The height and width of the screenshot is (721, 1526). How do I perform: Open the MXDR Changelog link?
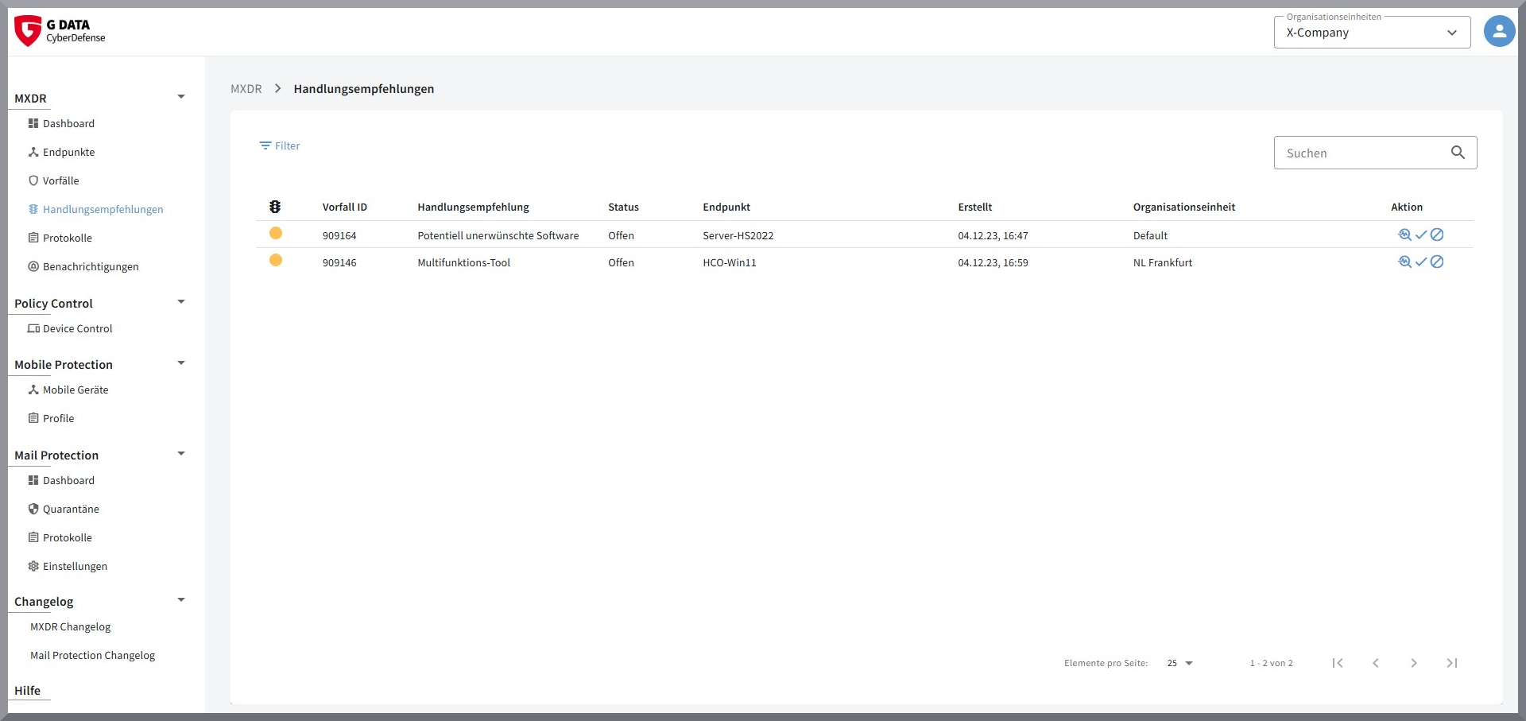[x=71, y=626]
